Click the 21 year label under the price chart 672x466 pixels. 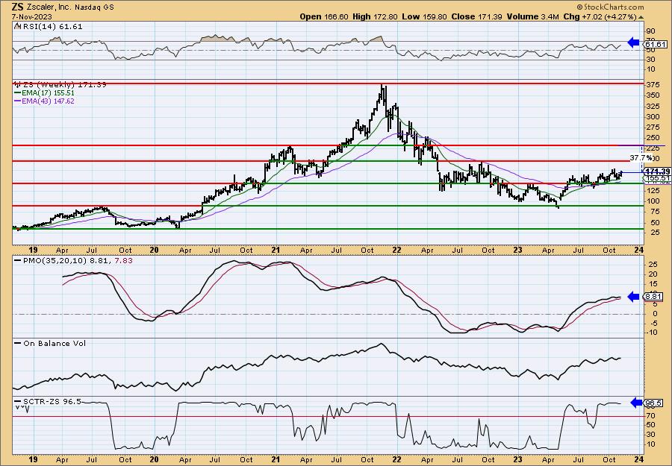[x=276, y=251]
